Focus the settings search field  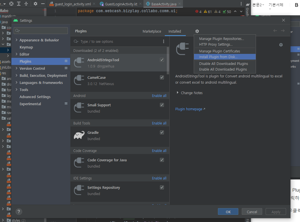pos(41,31)
